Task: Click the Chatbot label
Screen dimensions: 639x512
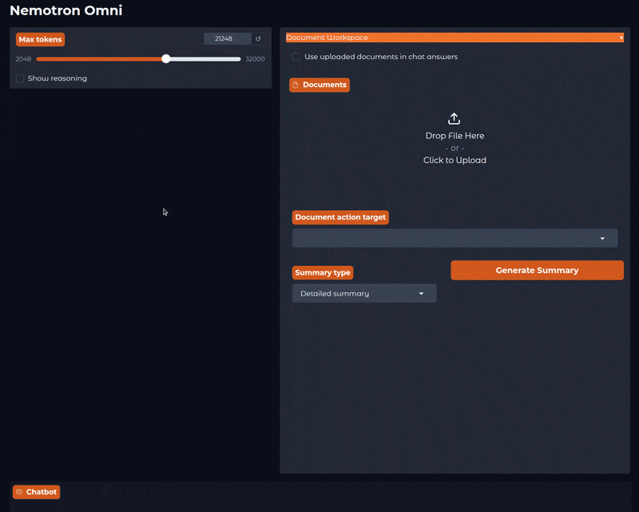Action: (36, 492)
